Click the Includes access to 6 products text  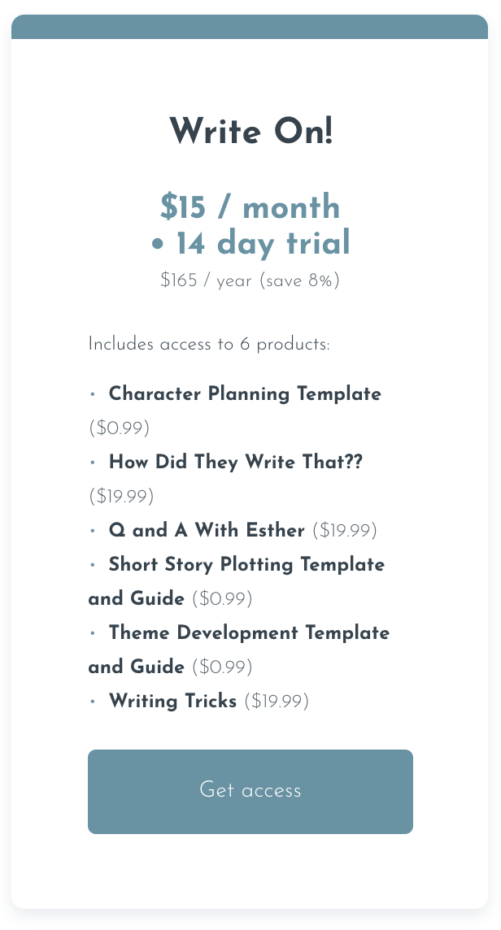(209, 344)
